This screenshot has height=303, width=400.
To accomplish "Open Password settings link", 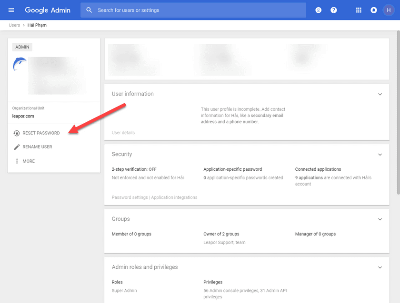I will point(129,197).
